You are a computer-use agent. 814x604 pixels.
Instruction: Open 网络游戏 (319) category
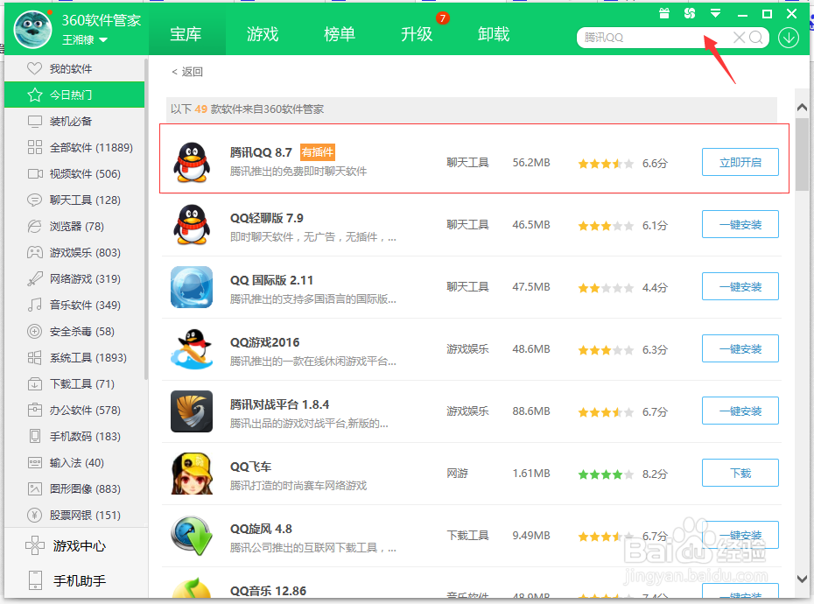tap(74, 279)
